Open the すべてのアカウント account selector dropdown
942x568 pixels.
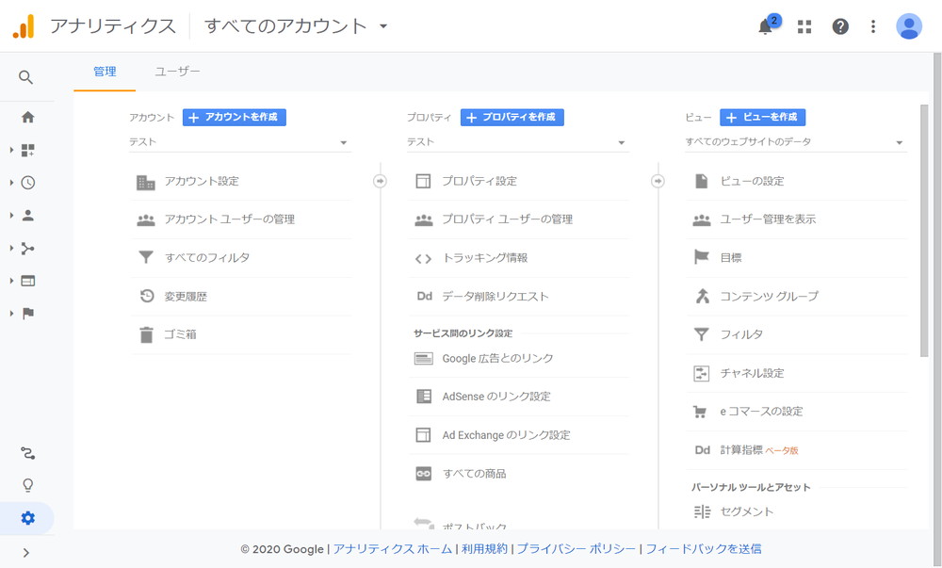296,26
